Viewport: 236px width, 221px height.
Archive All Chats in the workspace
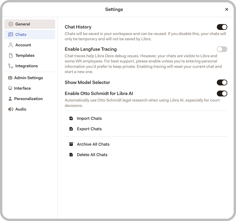93,144
